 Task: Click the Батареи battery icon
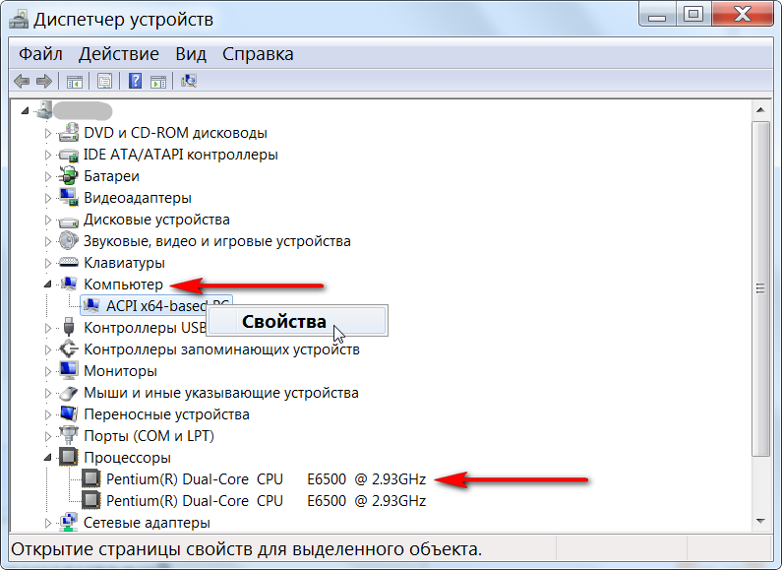[x=68, y=176]
